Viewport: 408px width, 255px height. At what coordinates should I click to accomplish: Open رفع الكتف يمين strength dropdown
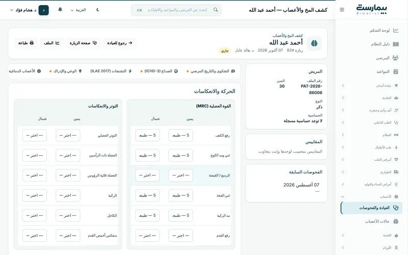click(181, 135)
